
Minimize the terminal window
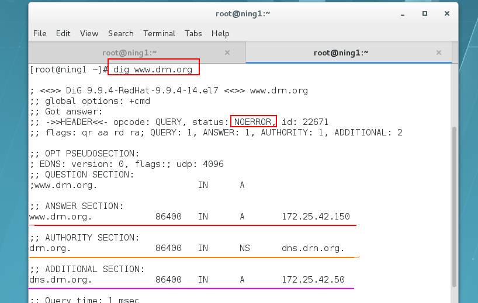pos(403,13)
